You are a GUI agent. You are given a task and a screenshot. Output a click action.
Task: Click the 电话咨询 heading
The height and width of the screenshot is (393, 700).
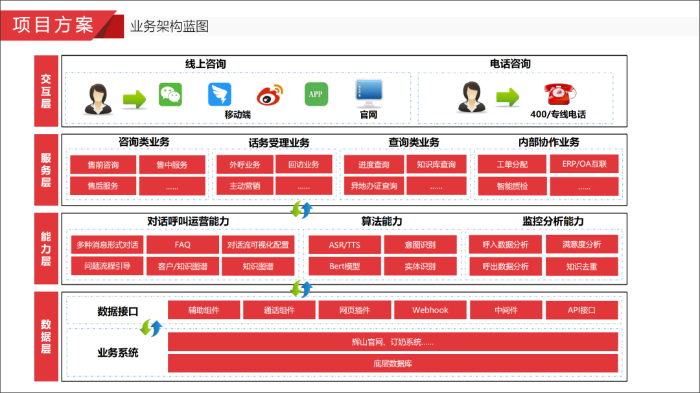tap(510, 64)
